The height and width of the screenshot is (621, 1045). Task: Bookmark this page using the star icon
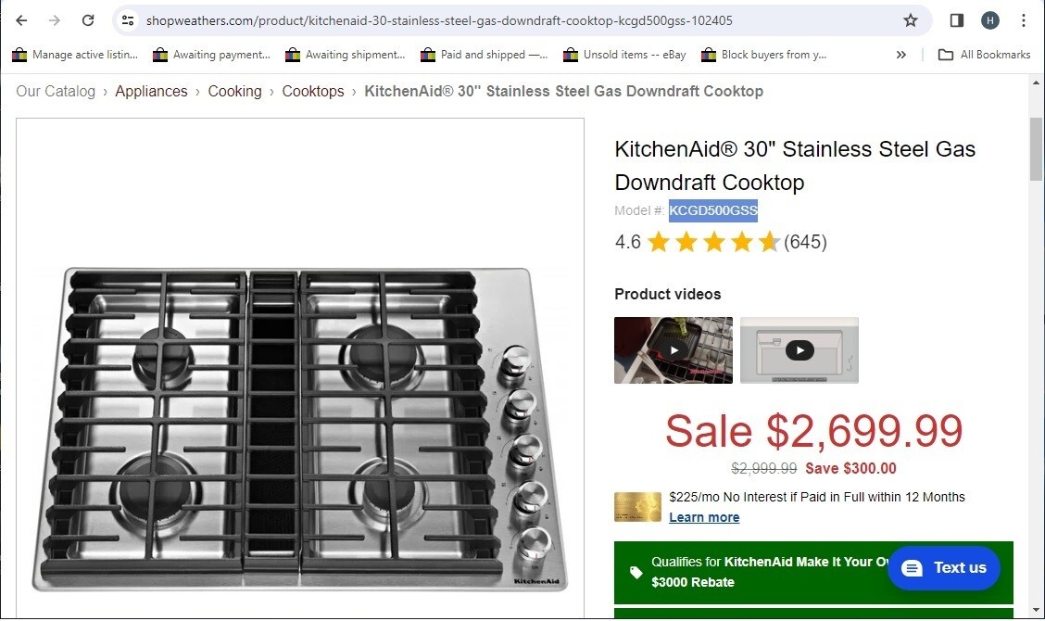(x=911, y=19)
